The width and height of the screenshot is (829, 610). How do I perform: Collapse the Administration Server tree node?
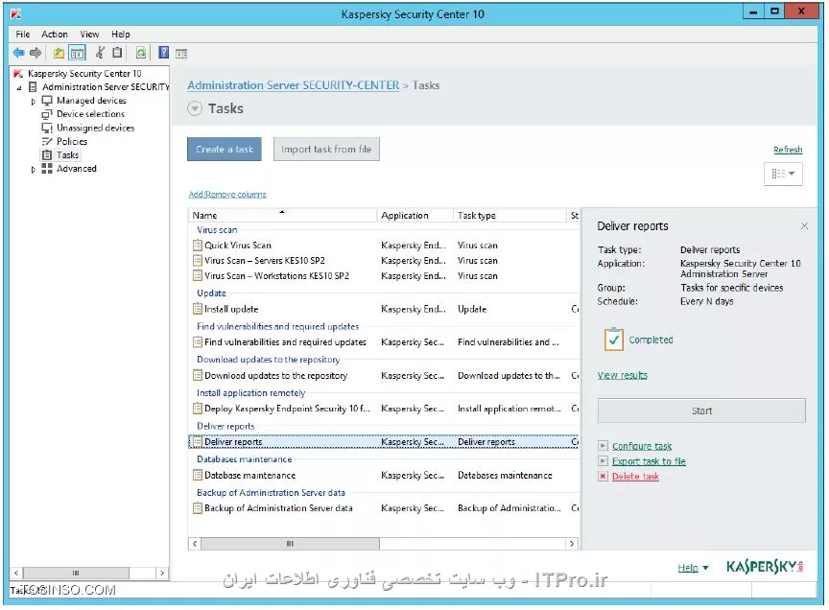[19, 87]
